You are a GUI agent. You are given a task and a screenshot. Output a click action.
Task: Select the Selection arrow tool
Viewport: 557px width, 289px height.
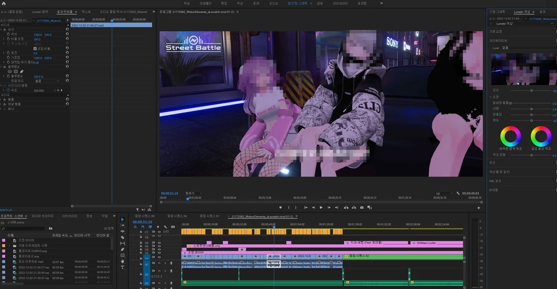point(122,220)
